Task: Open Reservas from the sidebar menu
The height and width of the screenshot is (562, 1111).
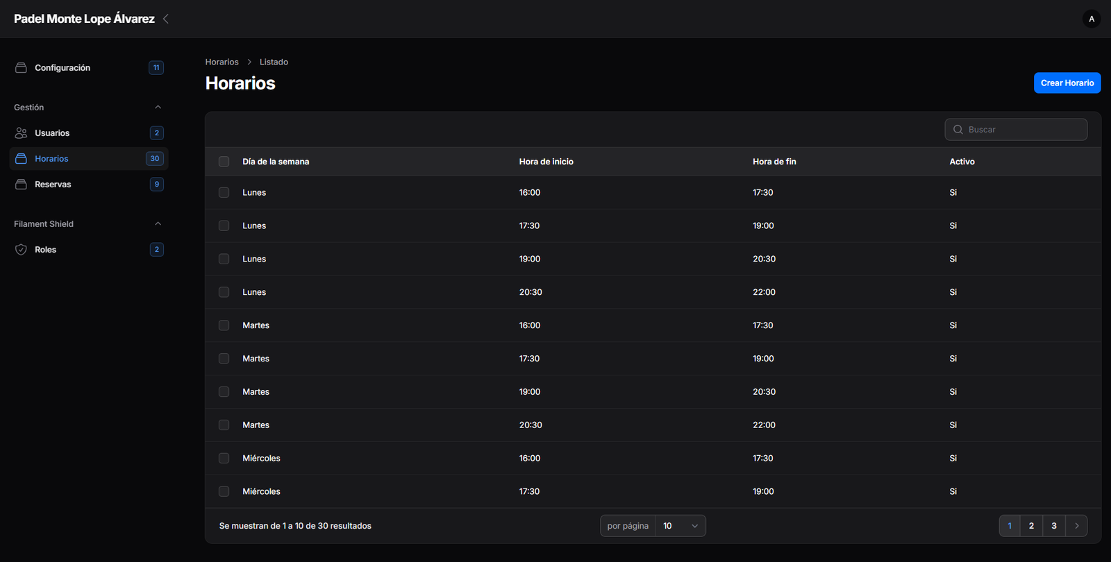Action: (53, 185)
